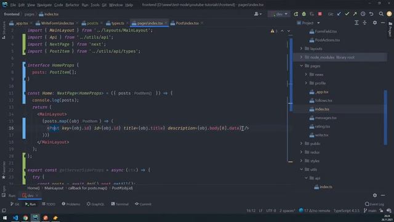Click the Git Commit checkmark icon
This screenshot has width=394, height=222.
pos(347,14)
